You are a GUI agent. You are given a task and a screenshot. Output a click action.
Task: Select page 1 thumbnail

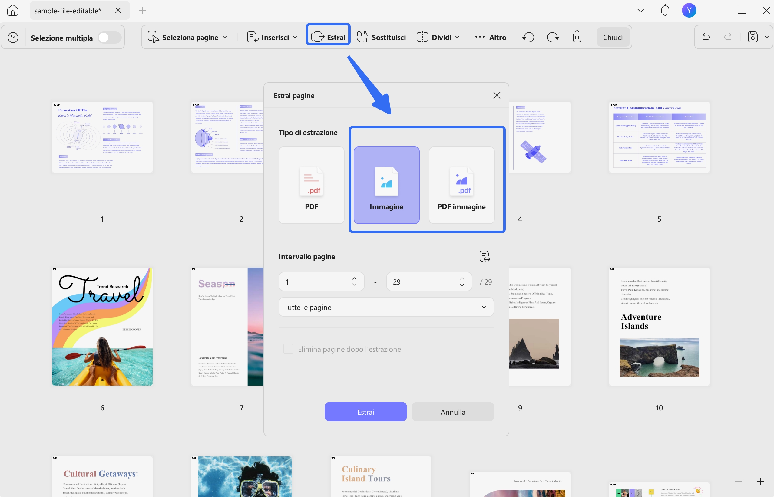[102, 137]
